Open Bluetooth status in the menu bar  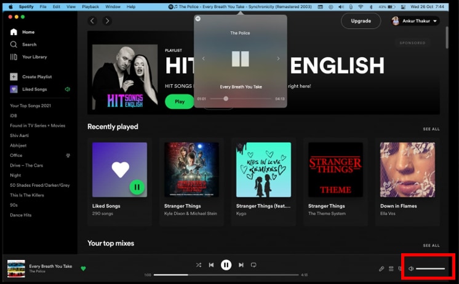(371, 6)
